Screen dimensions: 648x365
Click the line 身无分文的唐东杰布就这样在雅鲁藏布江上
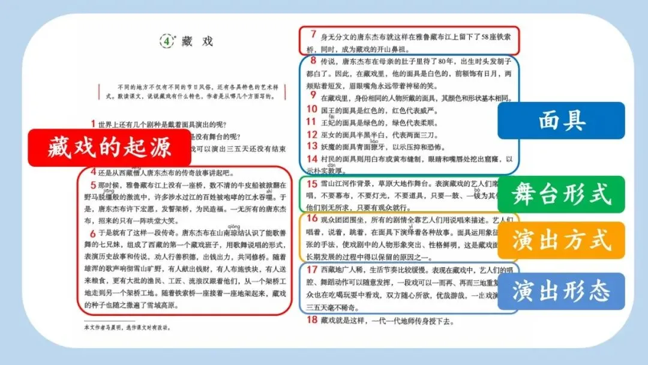(x=416, y=37)
